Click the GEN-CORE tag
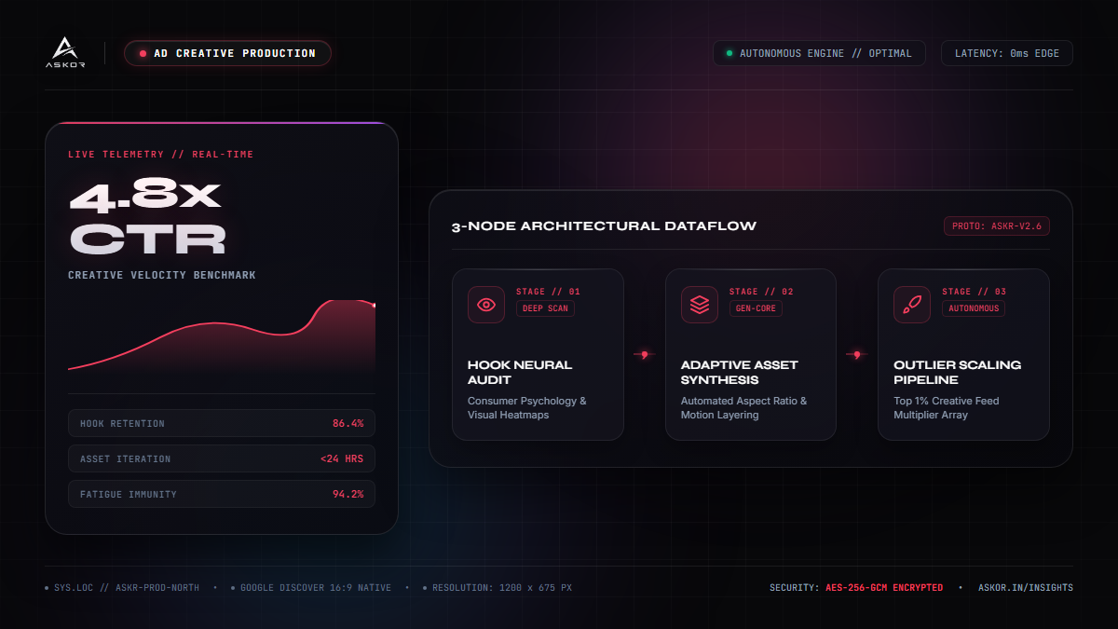Viewport: 1118px width, 629px height. tap(756, 308)
